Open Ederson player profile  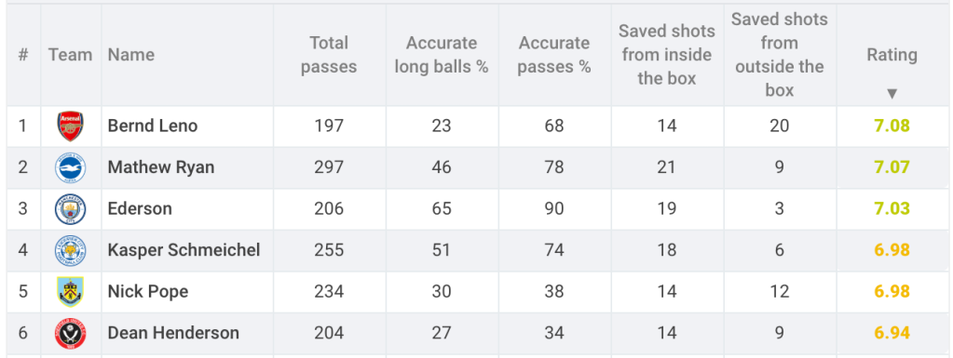(140, 208)
